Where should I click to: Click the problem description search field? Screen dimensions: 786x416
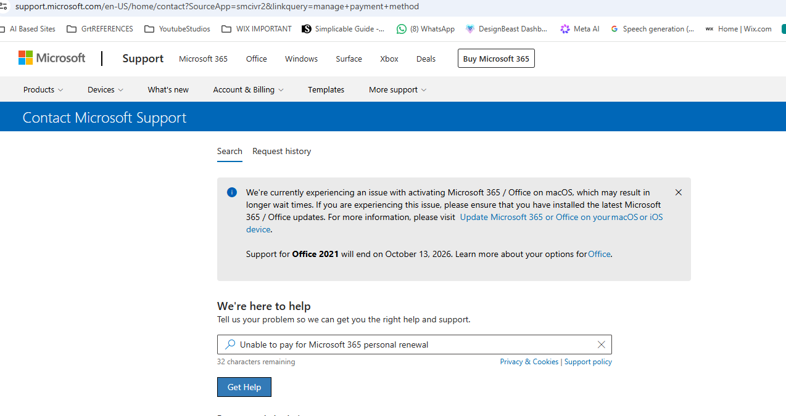click(415, 345)
